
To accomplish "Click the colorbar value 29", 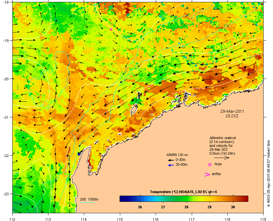I will pyautogui.click(x=209, y=207).
